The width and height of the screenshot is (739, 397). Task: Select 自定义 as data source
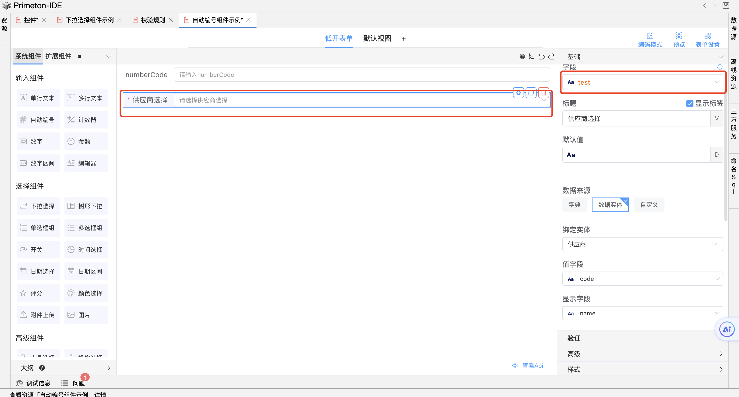(x=649, y=205)
